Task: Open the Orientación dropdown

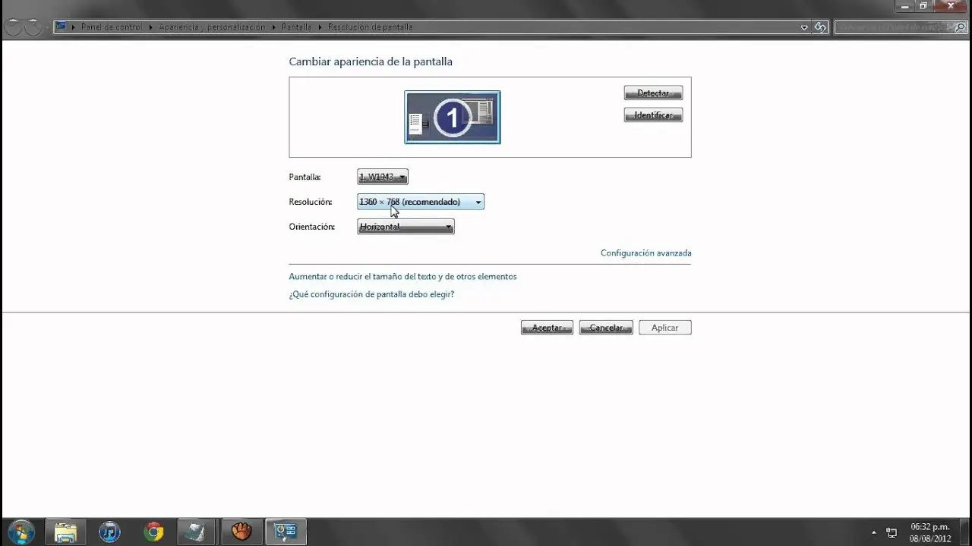Action: point(406,227)
